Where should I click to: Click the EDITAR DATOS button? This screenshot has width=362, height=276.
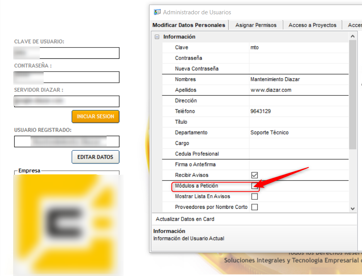pos(95,157)
